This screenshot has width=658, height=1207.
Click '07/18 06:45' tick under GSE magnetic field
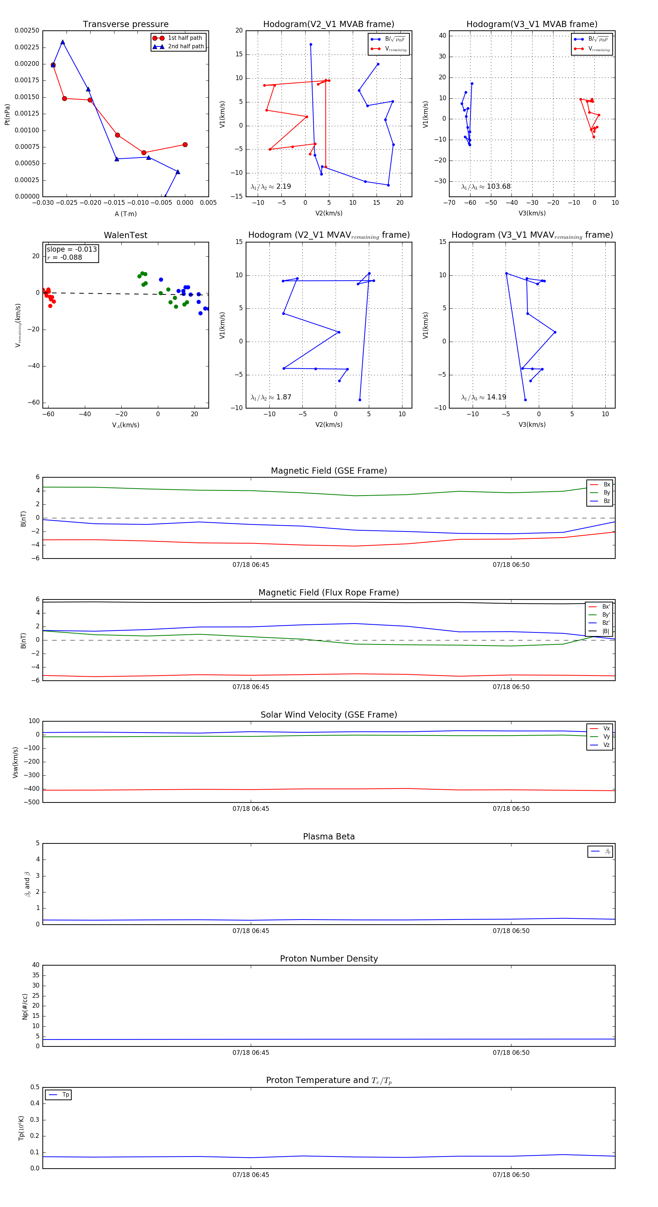click(x=250, y=565)
